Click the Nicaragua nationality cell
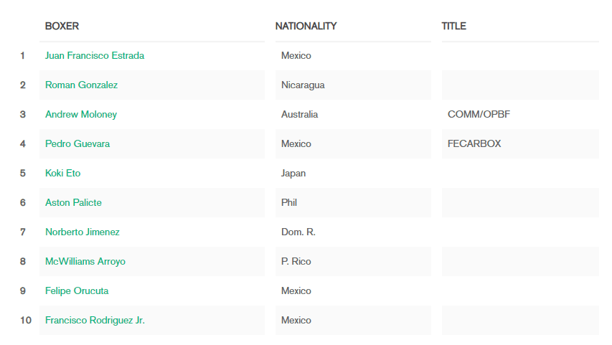The height and width of the screenshot is (345, 612). (x=303, y=85)
